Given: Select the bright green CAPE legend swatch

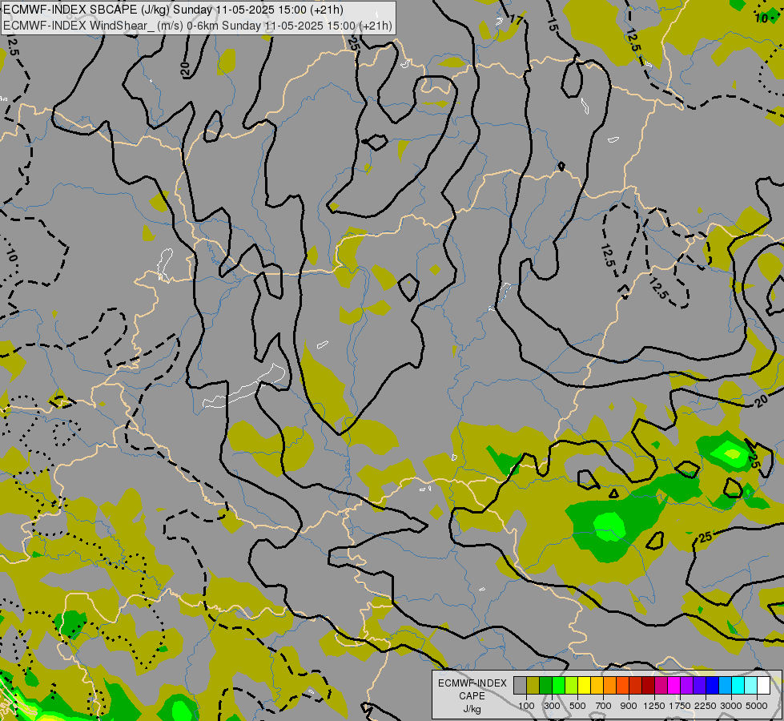Looking at the screenshot, I should click(x=558, y=685).
